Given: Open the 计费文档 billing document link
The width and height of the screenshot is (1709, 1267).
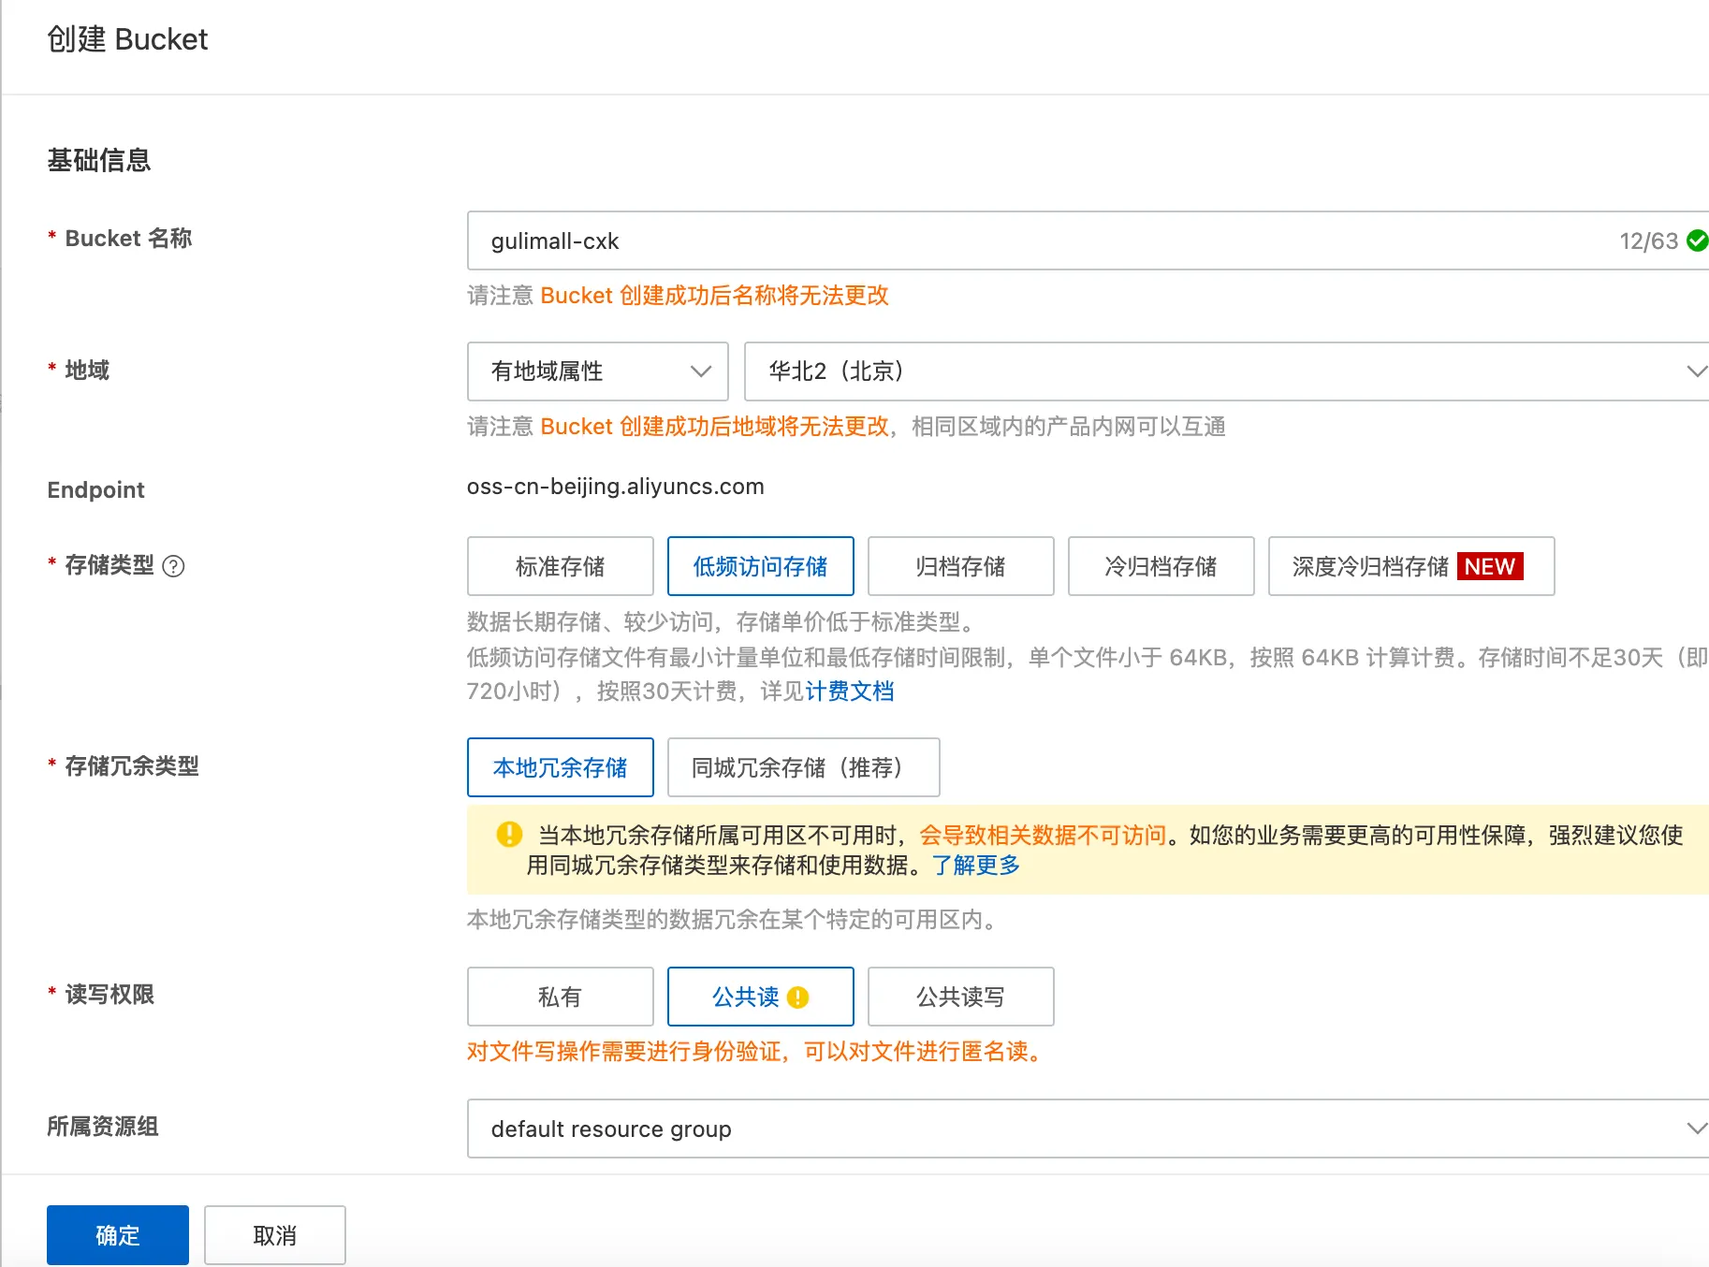Looking at the screenshot, I should 850,692.
